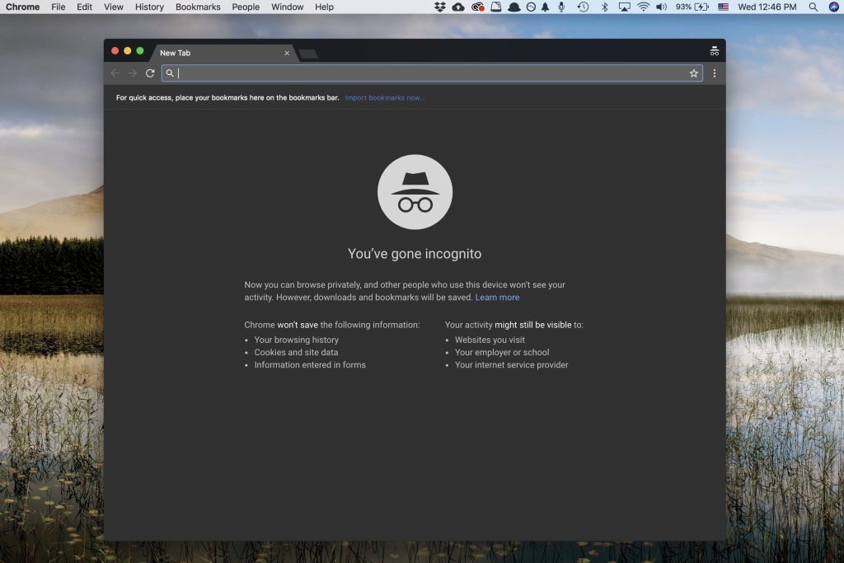The width and height of the screenshot is (844, 563).
Task: Open the Bookmarks menu
Action: click(x=198, y=7)
